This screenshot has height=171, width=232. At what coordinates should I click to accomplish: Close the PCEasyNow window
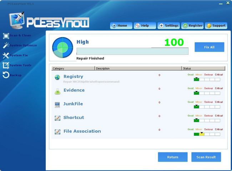point(228,3)
